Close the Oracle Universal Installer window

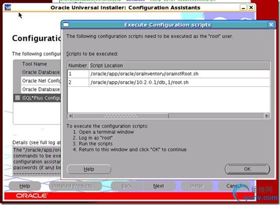pyautogui.click(x=251, y=7)
